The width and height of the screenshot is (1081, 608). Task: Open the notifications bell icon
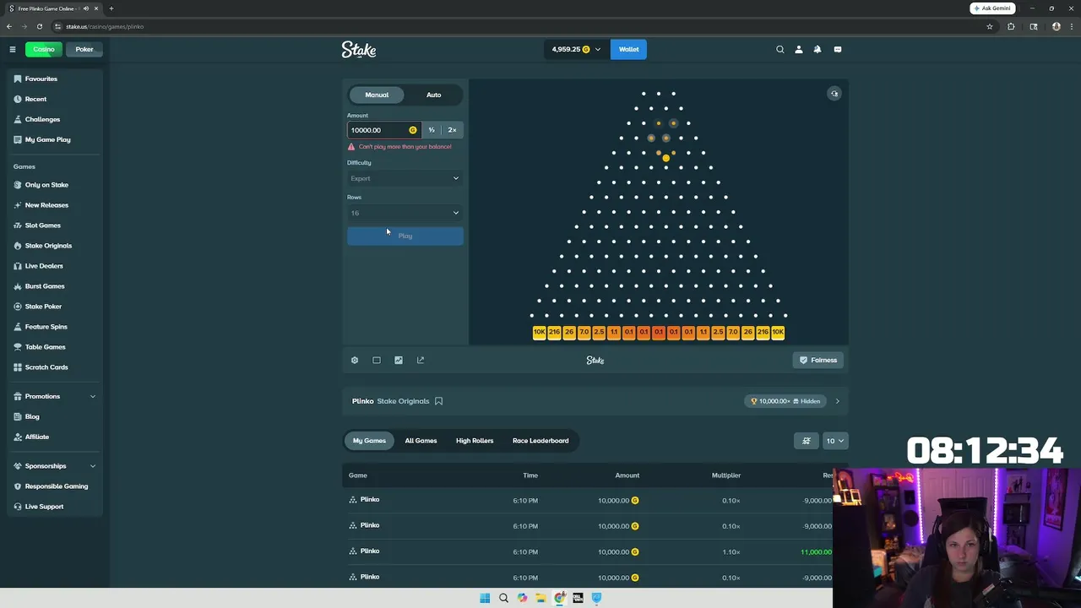818,49
